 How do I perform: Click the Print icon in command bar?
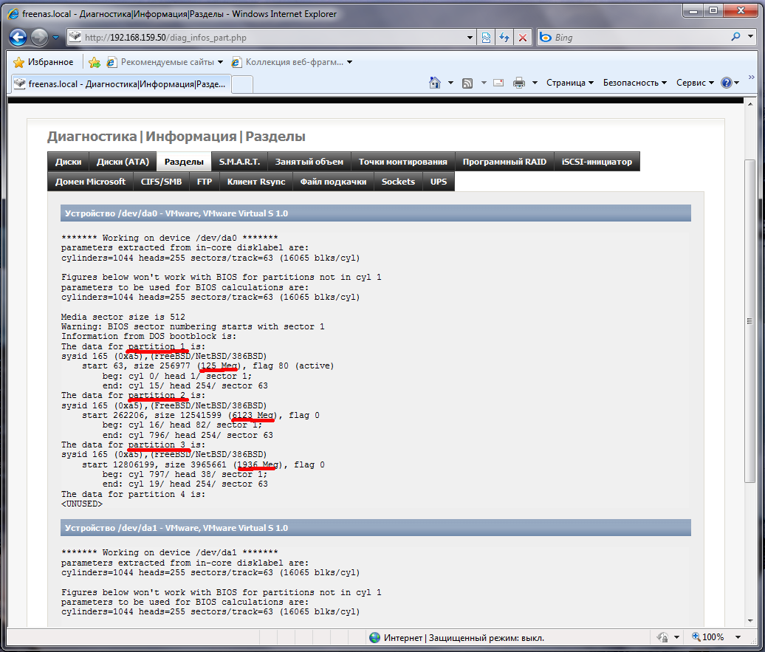[519, 83]
